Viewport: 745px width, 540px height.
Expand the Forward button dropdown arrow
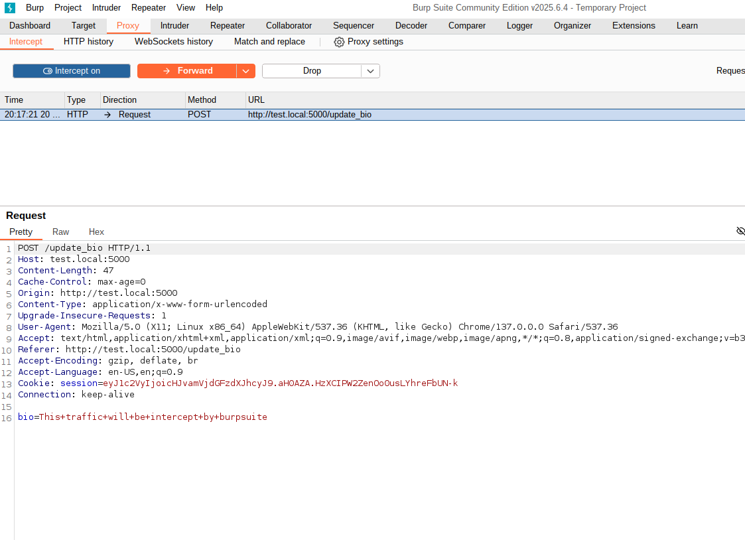pos(245,71)
